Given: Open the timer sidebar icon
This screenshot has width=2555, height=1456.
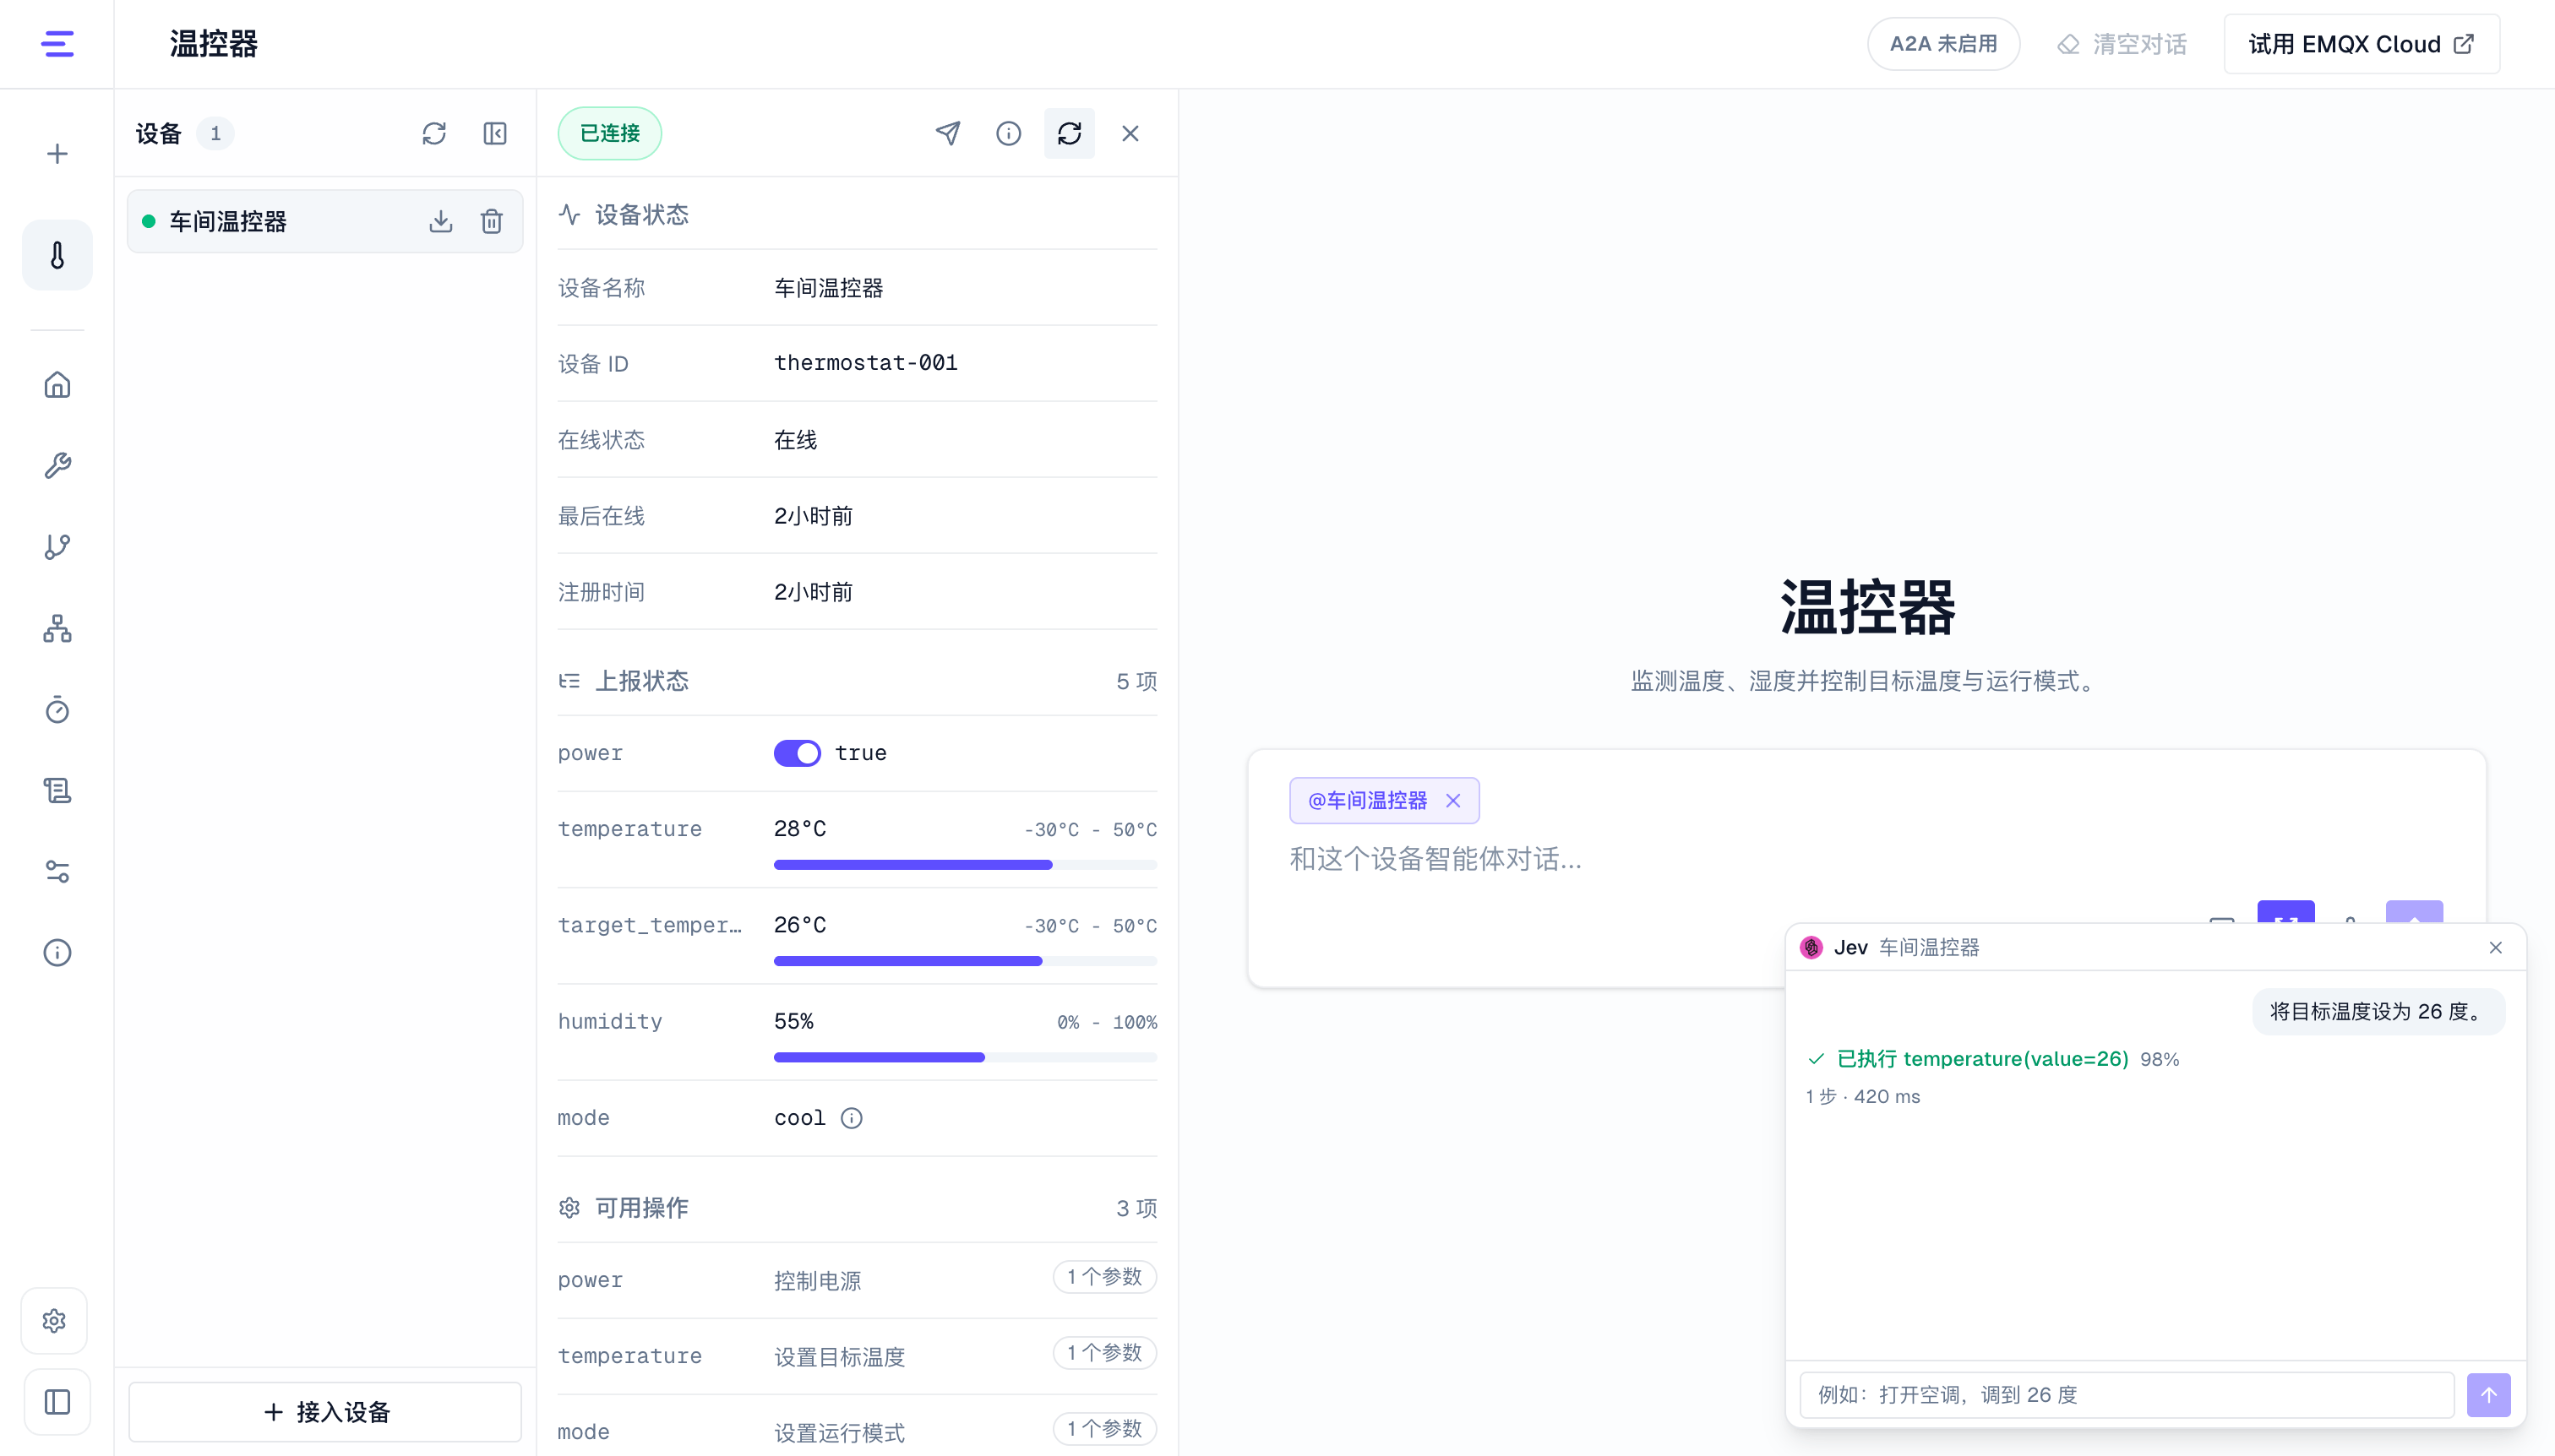Looking at the screenshot, I should pos(57,709).
